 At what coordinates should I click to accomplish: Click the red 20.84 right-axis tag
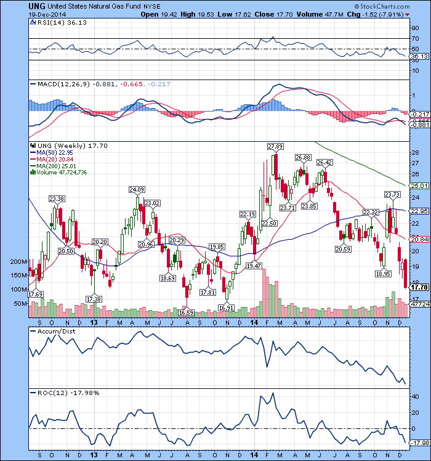point(419,240)
